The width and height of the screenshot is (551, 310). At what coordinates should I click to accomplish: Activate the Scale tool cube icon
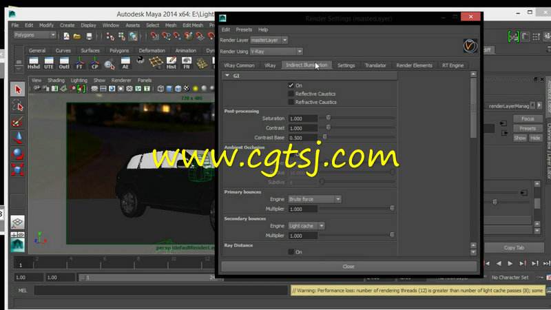point(18,169)
